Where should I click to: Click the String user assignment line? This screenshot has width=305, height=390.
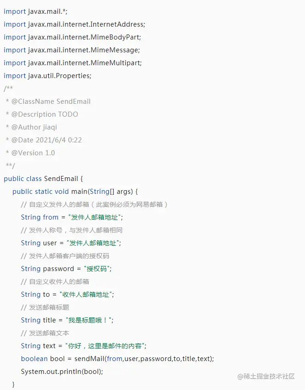pos(71,243)
